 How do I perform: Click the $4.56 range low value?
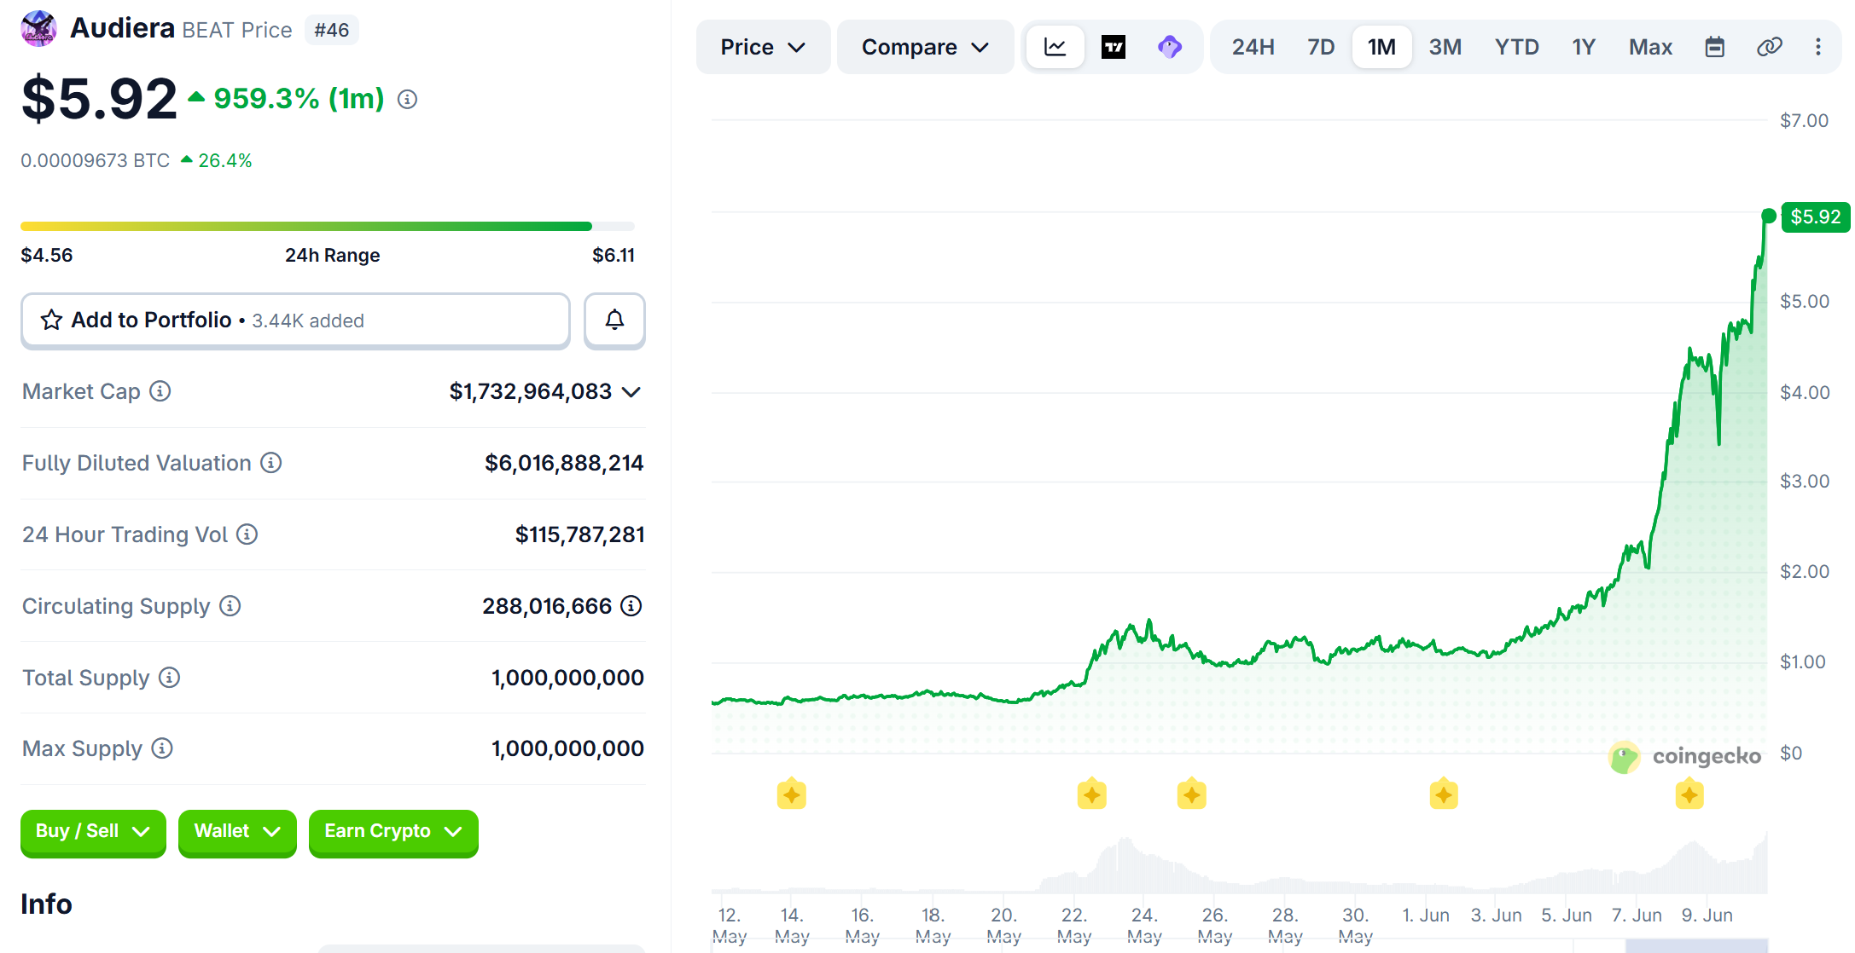[x=47, y=255]
